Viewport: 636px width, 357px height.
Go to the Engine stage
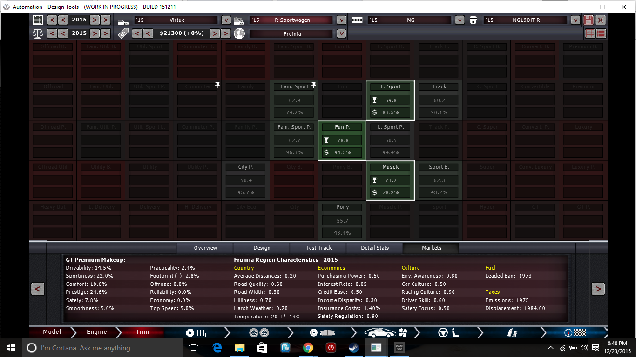(97, 332)
